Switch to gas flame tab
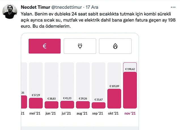This screenshot has width=180, height=130. pyautogui.click(x=115, y=46)
